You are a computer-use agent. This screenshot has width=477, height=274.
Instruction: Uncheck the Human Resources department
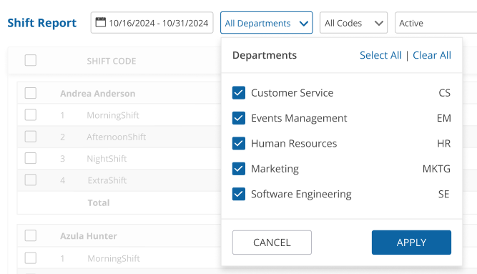point(239,143)
